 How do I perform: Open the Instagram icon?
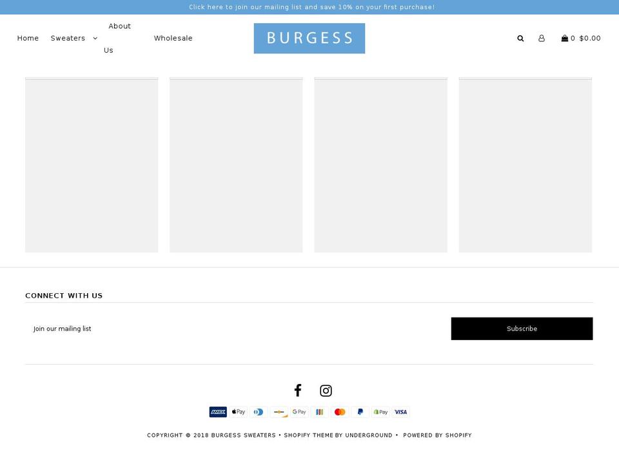(x=326, y=390)
